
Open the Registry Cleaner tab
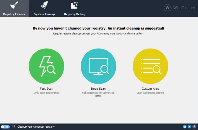coord(14,9)
